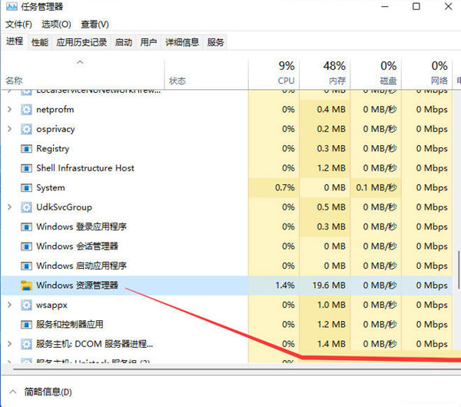461x407 pixels.
Task: Sort processes by CPU column header
Action: pyautogui.click(x=286, y=73)
